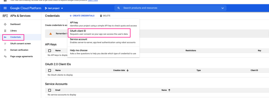Click the Delete button
269x98 pixels.
(x=105, y=16)
